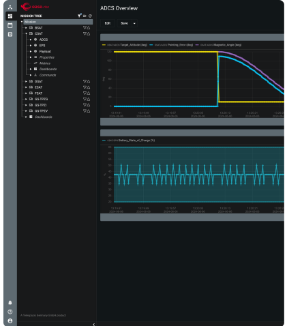The image size is (287, 326).
Task: Toggle the Target_Attitude series in the legend
Action: click(x=125, y=45)
